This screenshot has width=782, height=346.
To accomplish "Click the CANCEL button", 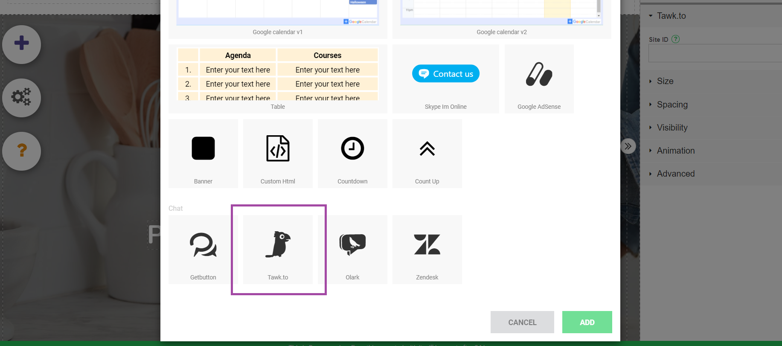I will point(522,322).
